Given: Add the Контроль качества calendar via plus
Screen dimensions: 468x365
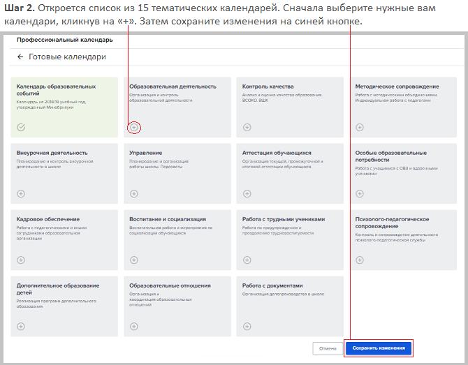Looking at the screenshot, I should coord(247,127).
